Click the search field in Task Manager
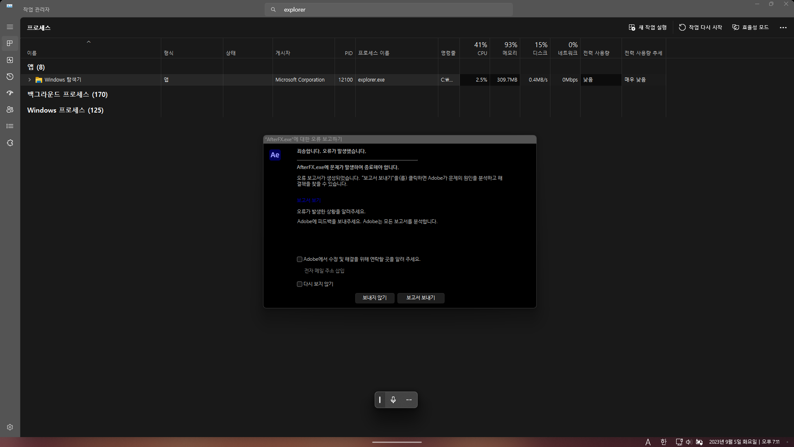Image resolution: width=794 pixels, height=447 pixels. coord(388,9)
